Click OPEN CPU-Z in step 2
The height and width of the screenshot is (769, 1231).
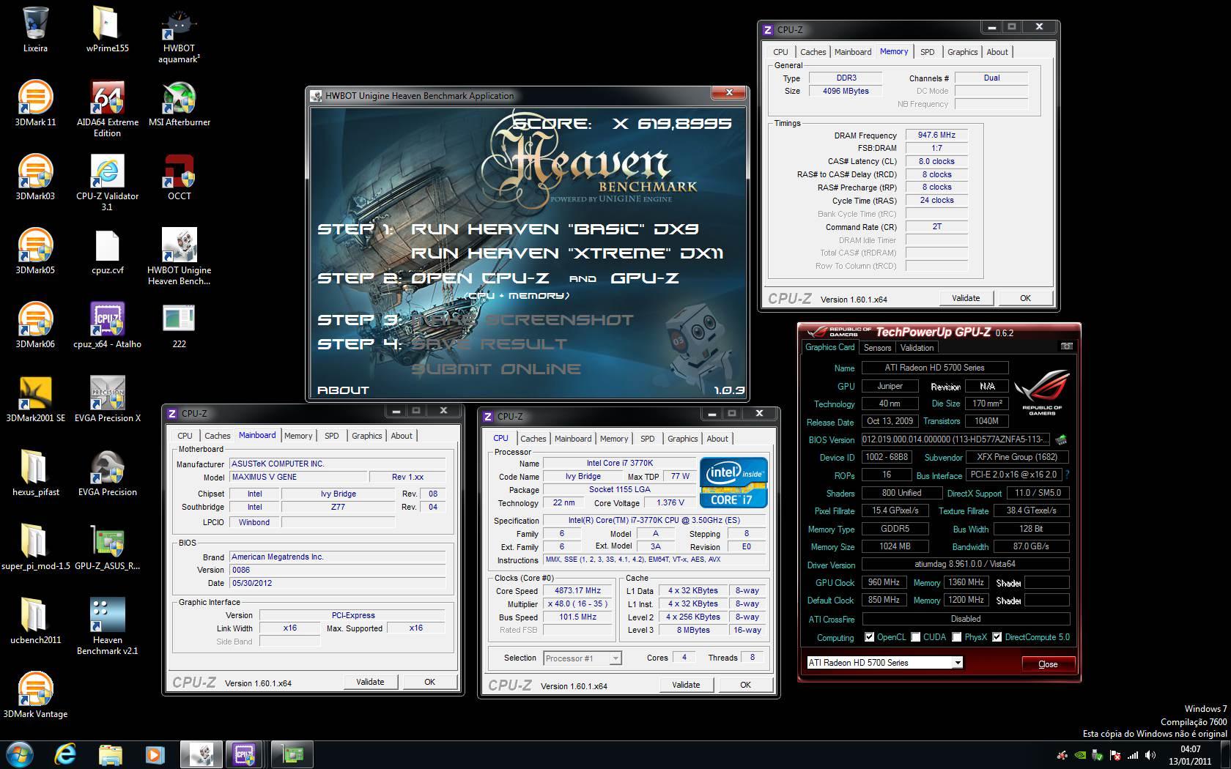[480, 278]
